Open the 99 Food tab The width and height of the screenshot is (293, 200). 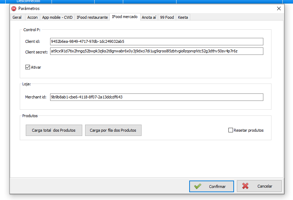(x=167, y=17)
